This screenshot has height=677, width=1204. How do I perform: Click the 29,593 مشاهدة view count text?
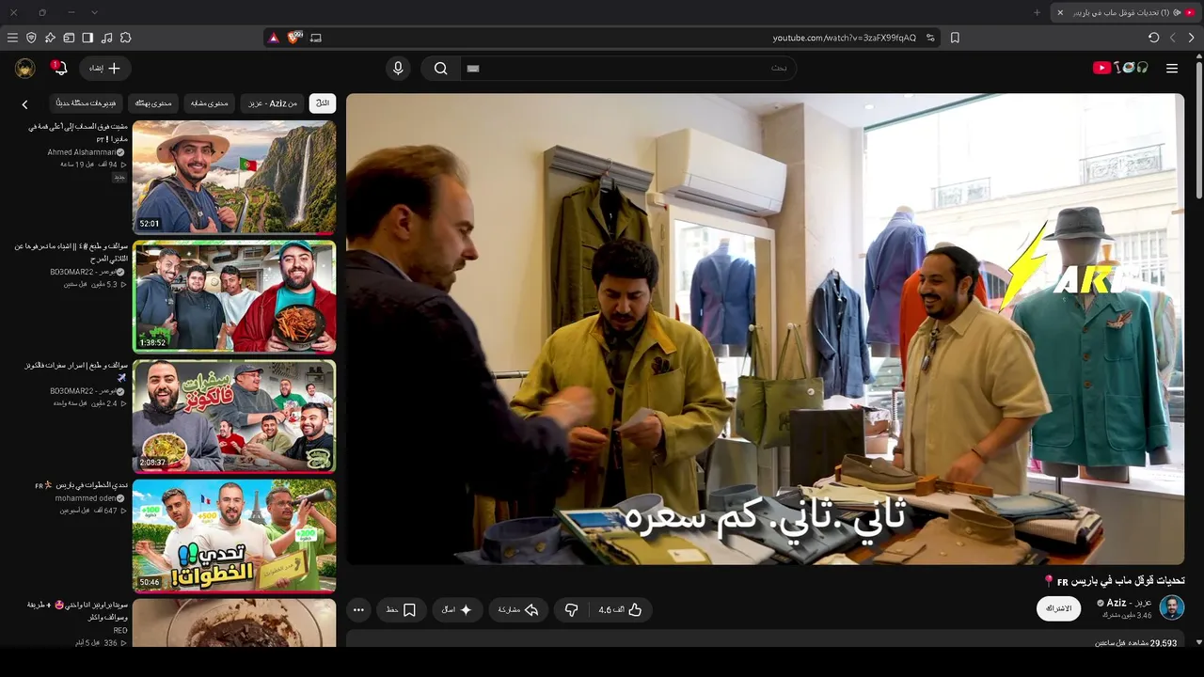click(1135, 643)
